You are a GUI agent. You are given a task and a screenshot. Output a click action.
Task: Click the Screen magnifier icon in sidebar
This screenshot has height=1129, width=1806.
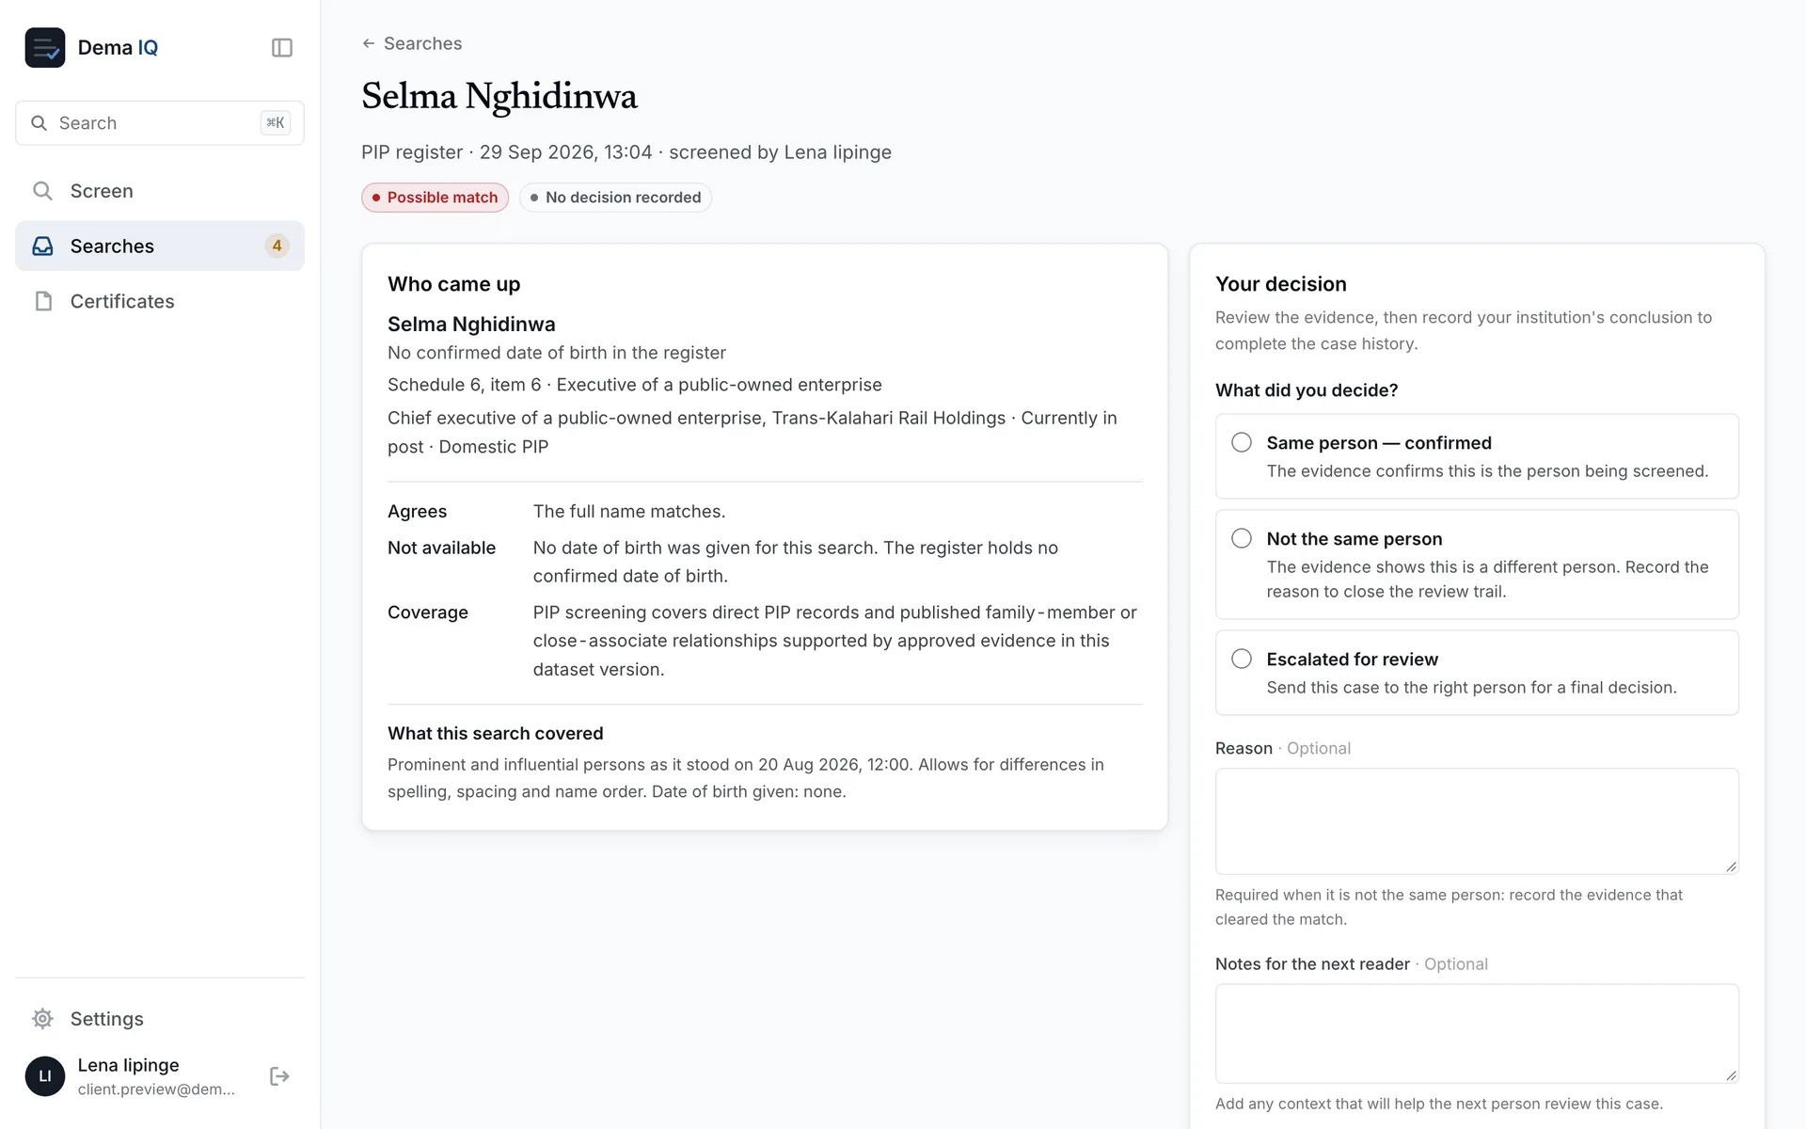[42, 191]
